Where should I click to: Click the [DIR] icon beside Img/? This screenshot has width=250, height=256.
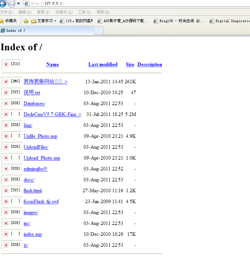point(12,125)
